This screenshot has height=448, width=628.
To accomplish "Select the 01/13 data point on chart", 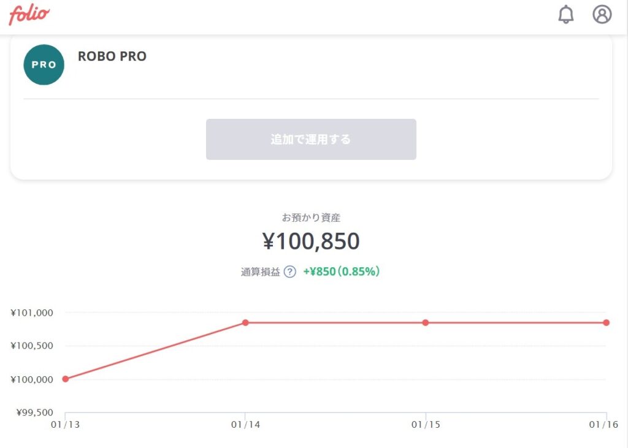I will click(x=65, y=379).
